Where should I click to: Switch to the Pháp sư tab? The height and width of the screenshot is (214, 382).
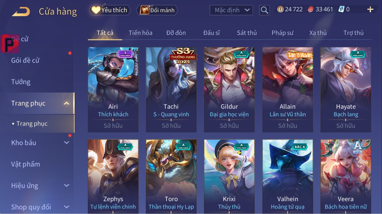(x=282, y=33)
